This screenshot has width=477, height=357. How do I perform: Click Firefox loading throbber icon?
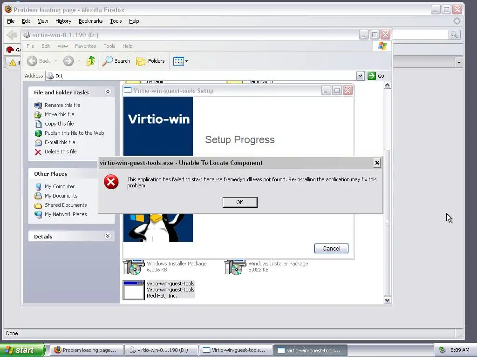tap(457, 21)
